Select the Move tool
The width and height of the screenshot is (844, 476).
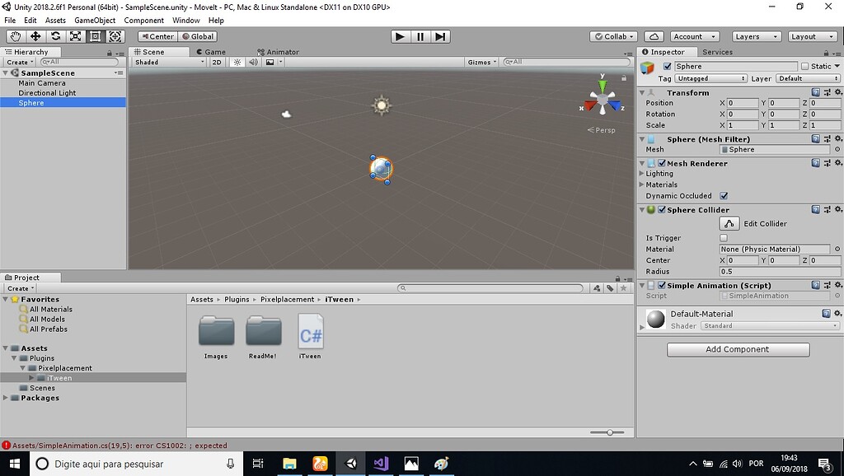34,36
